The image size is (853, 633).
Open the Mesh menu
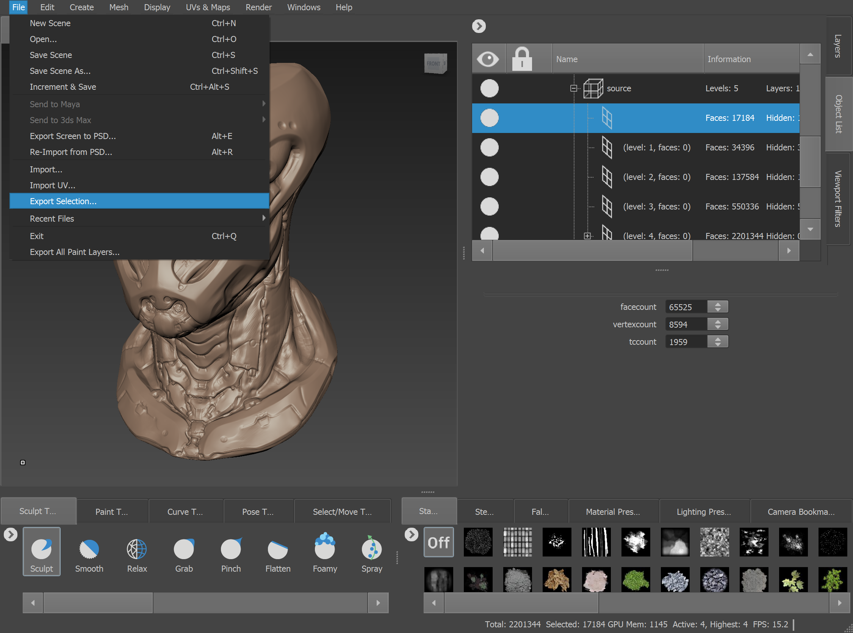click(119, 7)
